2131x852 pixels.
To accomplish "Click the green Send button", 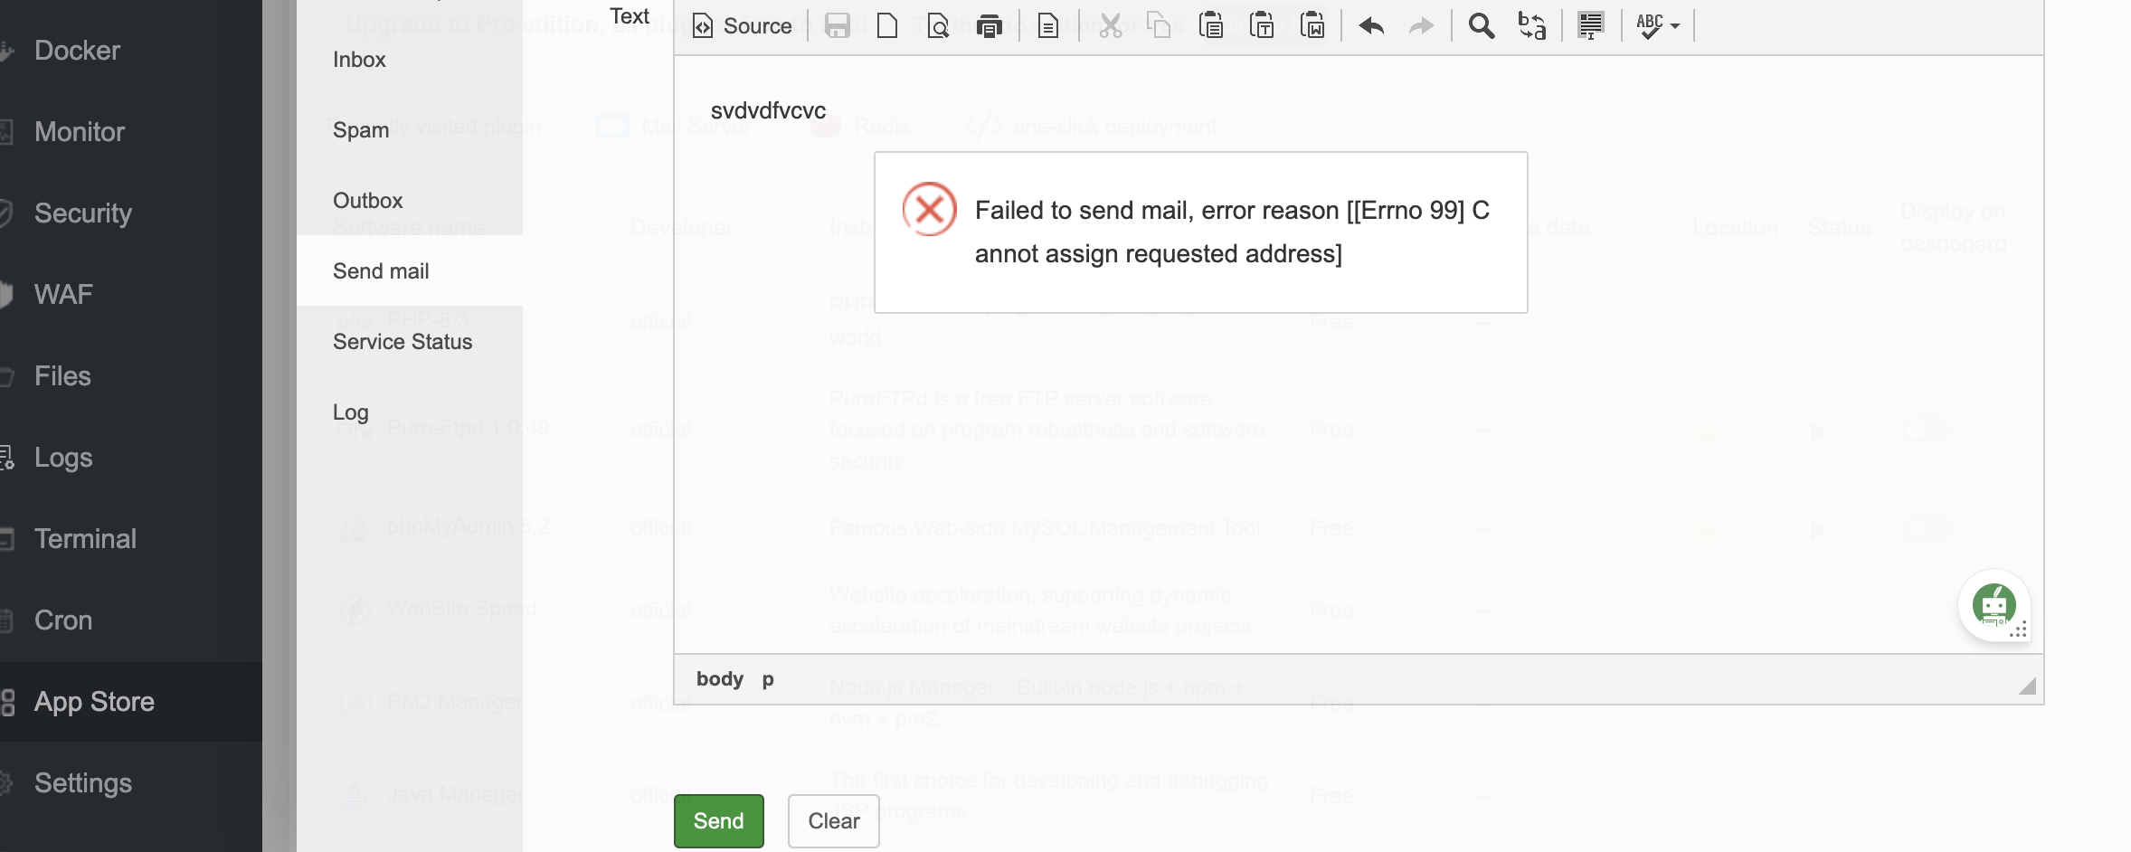I will click(x=719, y=821).
